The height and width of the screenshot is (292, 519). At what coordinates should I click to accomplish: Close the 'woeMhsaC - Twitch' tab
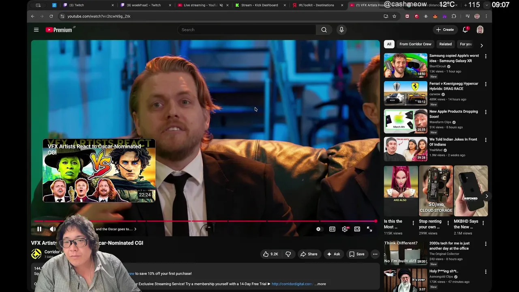pyautogui.click(x=170, y=5)
